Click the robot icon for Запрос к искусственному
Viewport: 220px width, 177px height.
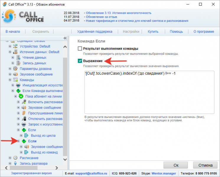click(24, 124)
